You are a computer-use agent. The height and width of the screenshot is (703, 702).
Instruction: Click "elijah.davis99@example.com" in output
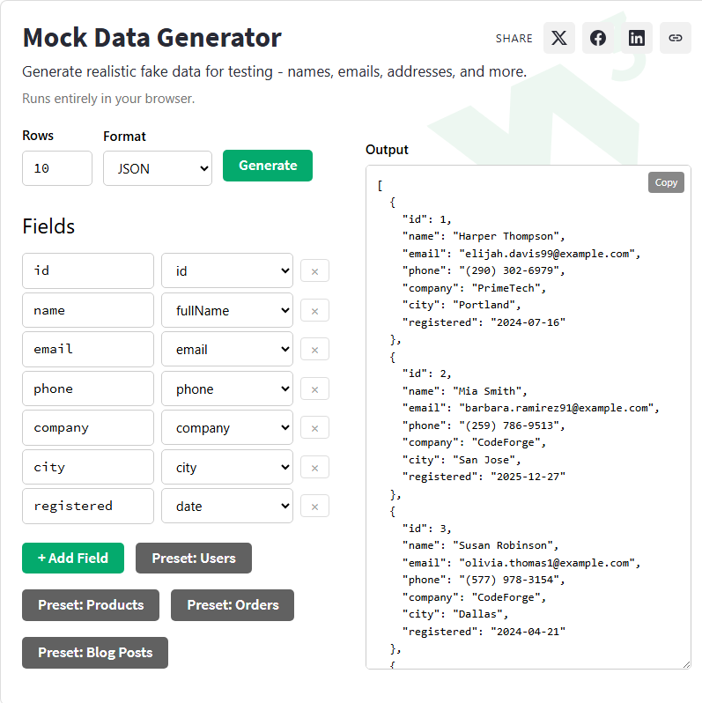(x=547, y=254)
